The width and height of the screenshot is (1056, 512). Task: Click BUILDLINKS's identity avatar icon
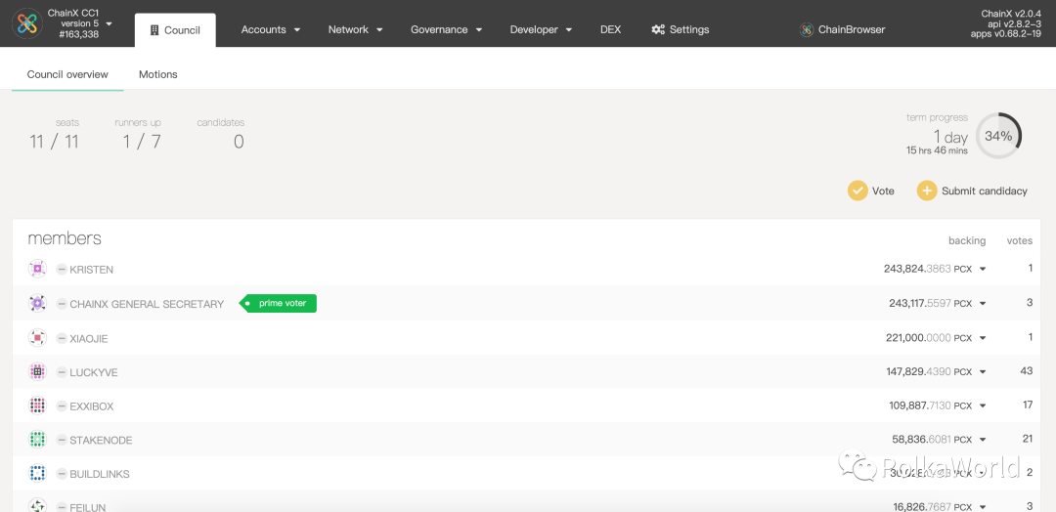pyautogui.click(x=37, y=474)
